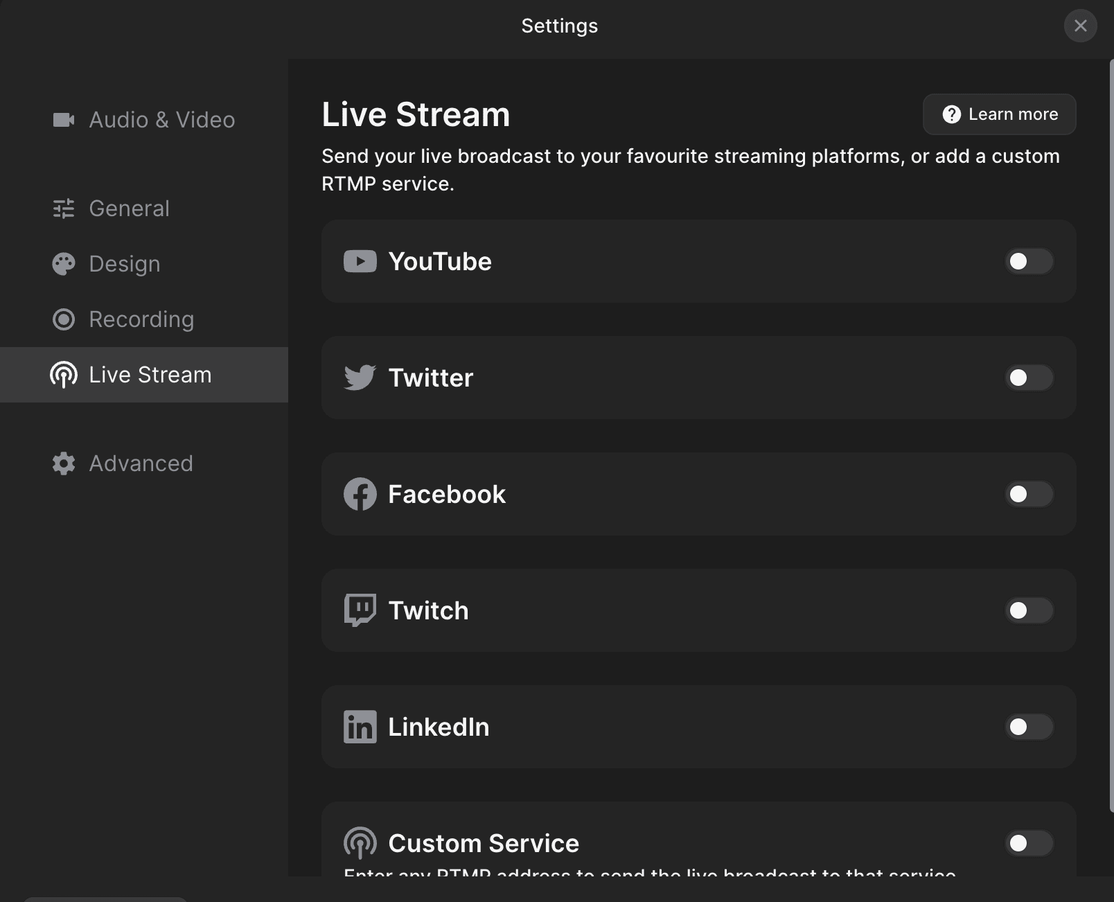Click the Facebook logo icon

coord(360,494)
